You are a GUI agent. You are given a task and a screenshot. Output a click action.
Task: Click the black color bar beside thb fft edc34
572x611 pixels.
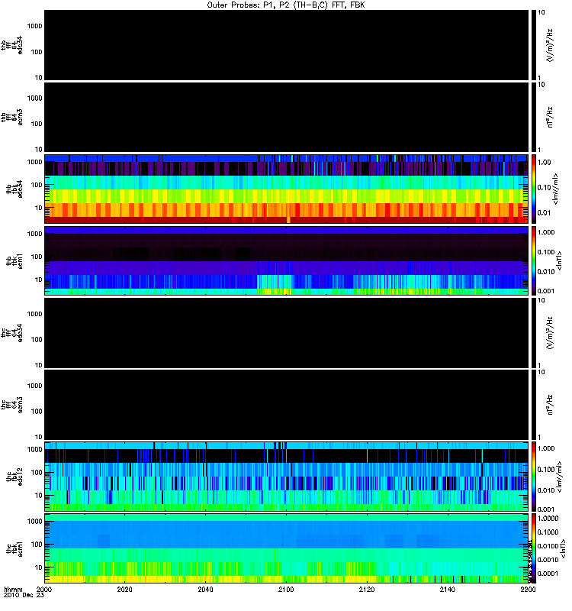pyautogui.click(x=534, y=45)
